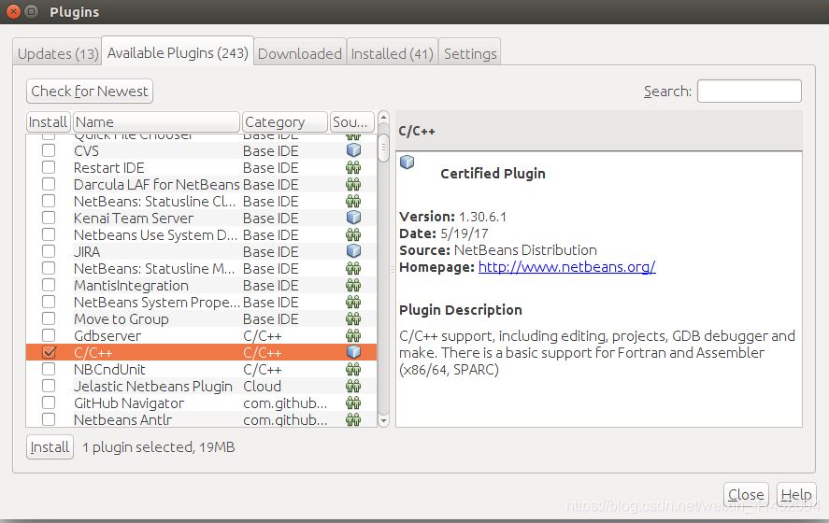The image size is (829, 523).
Task: Click the cube source icon for JIRA
Action: (353, 251)
